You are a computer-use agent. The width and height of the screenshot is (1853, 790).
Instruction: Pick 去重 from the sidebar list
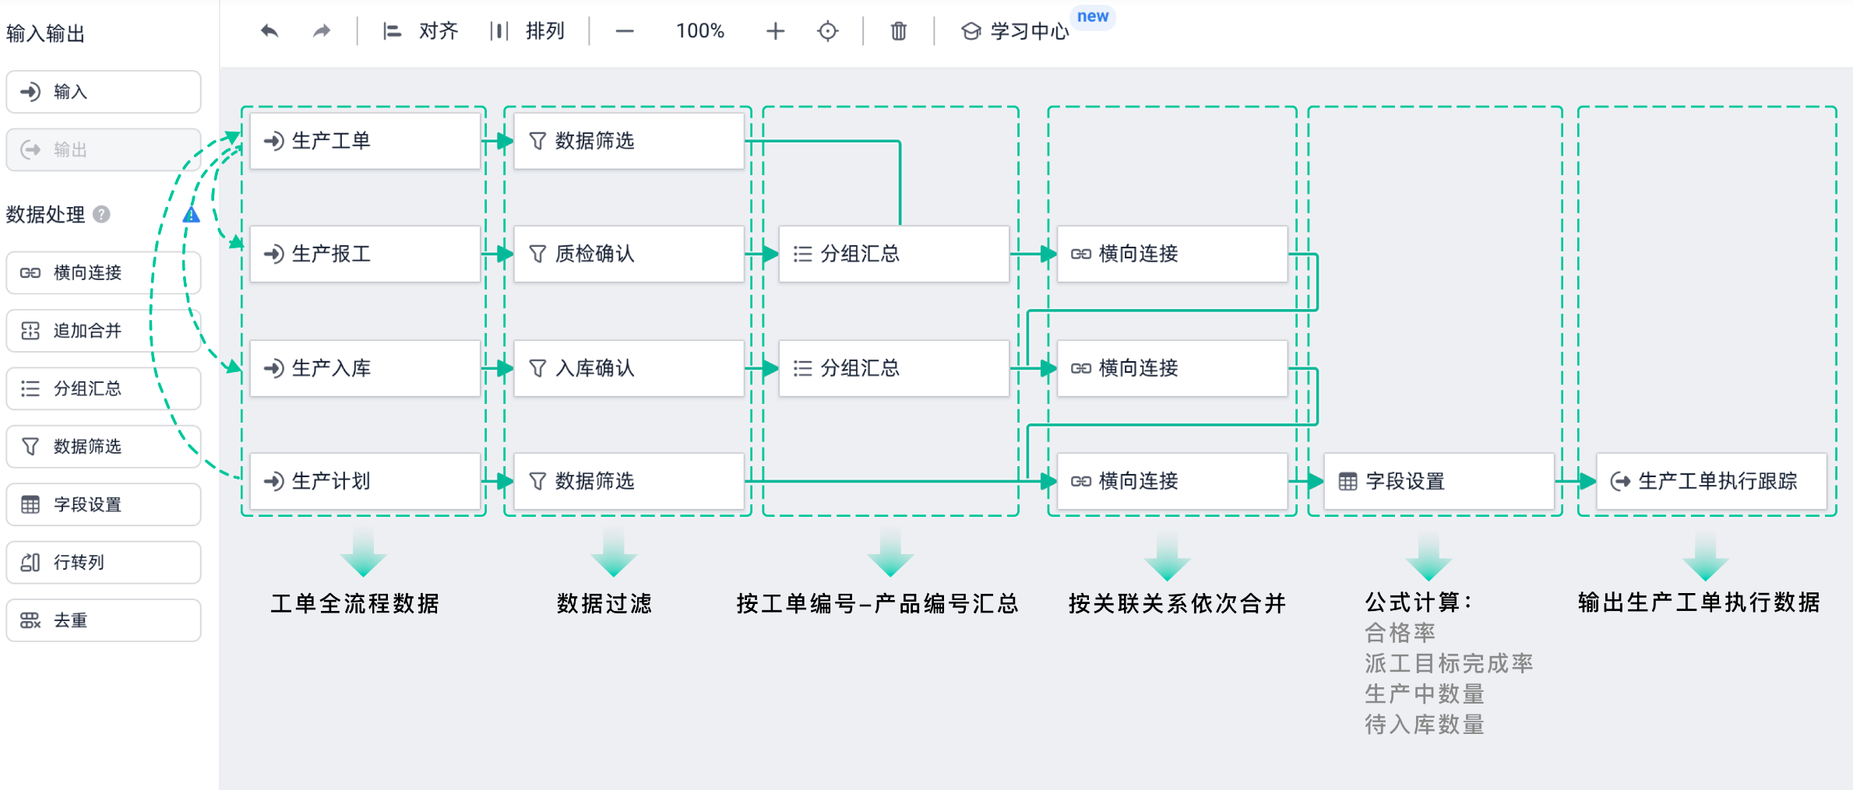[104, 620]
